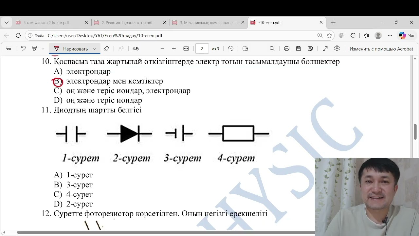Enter PDF full screen mode

pyautogui.click(x=325, y=49)
